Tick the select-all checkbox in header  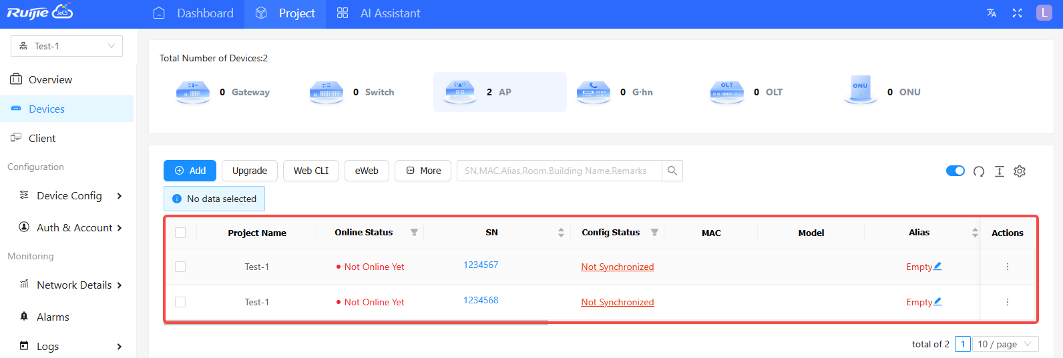tap(180, 233)
